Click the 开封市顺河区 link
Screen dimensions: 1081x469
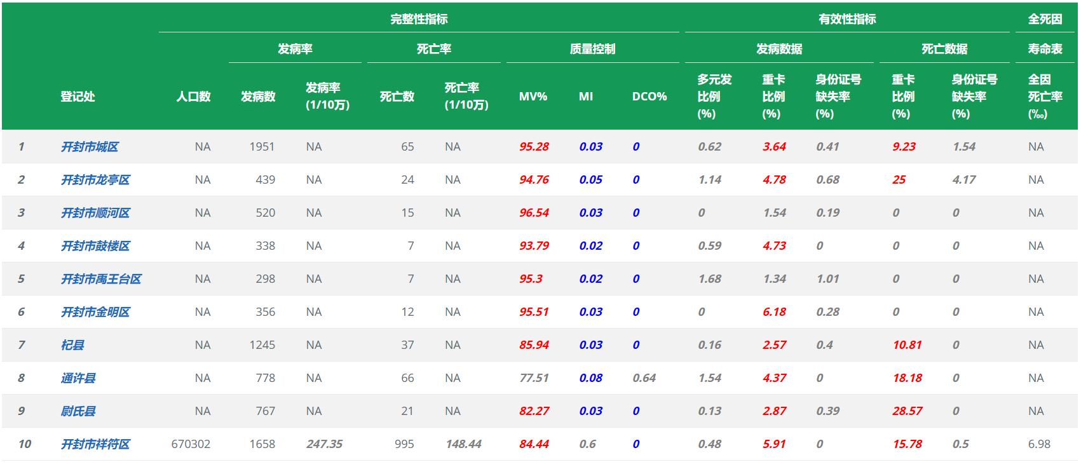pyautogui.click(x=95, y=213)
